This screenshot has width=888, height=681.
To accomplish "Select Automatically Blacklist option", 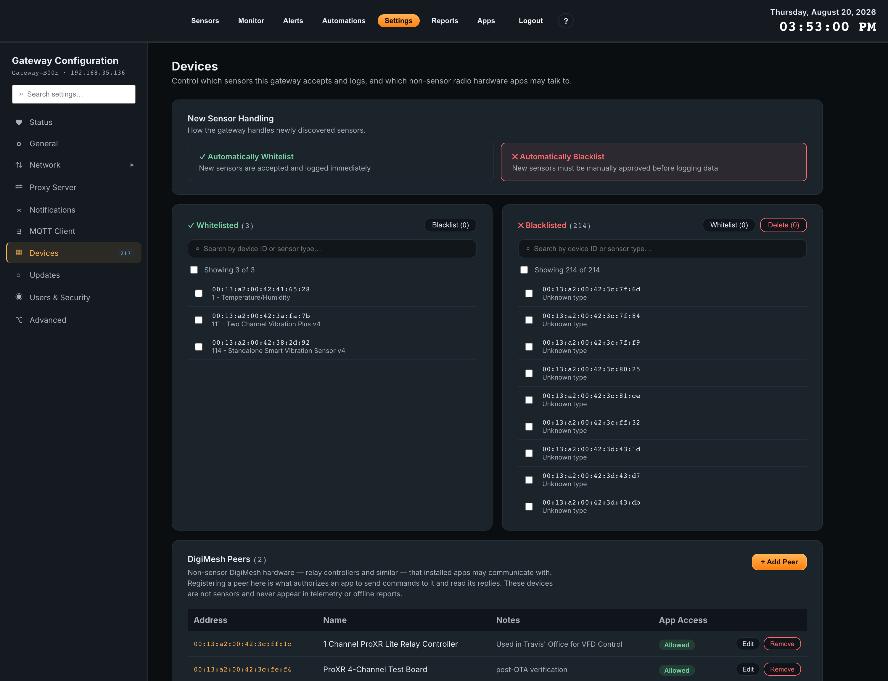I will (654, 162).
